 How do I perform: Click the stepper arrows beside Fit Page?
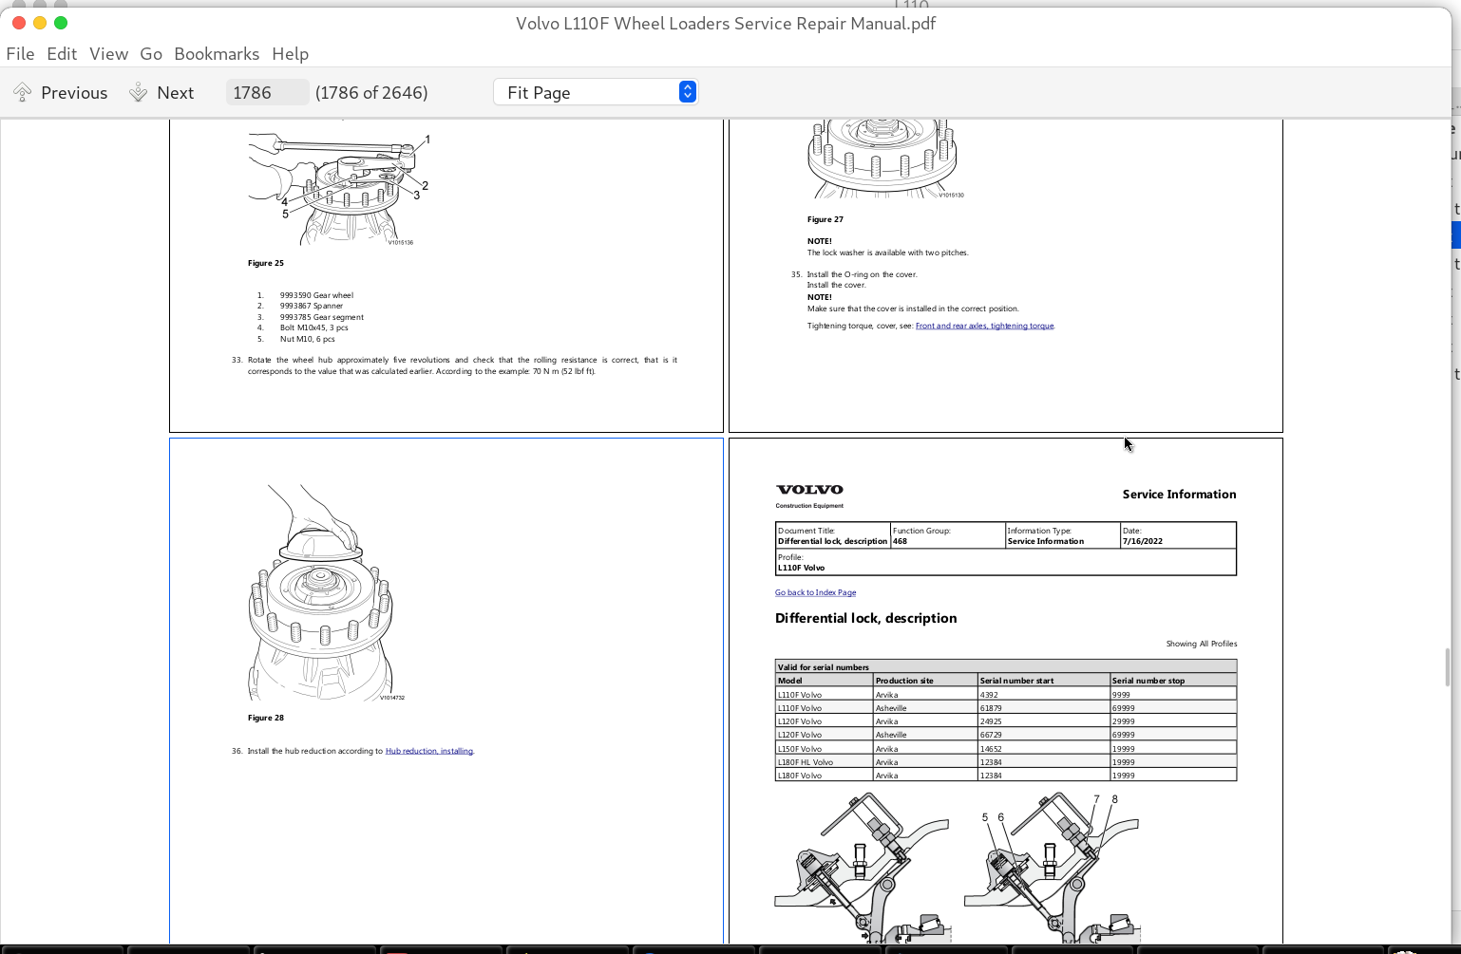[687, 91]
